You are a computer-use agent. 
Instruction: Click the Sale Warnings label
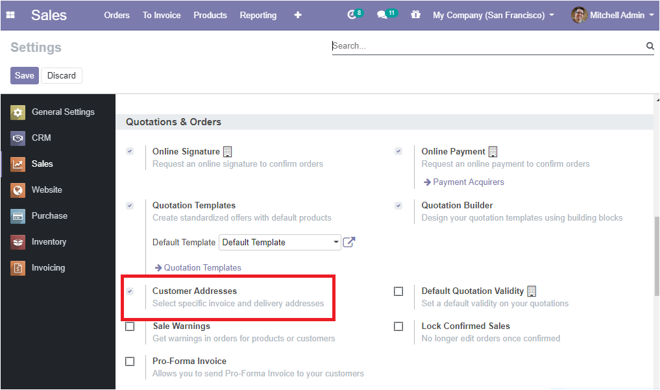click(182, 326)
